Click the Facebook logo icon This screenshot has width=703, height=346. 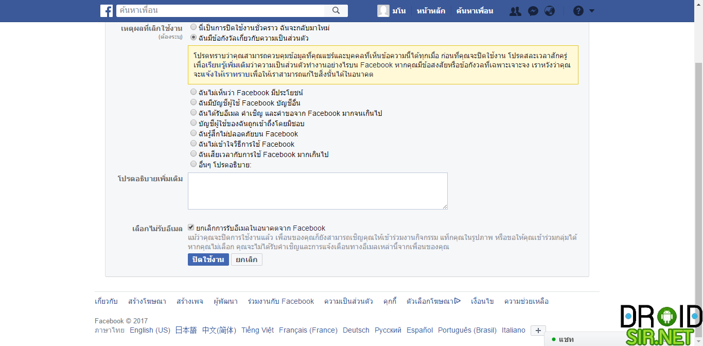click(107, 11)
